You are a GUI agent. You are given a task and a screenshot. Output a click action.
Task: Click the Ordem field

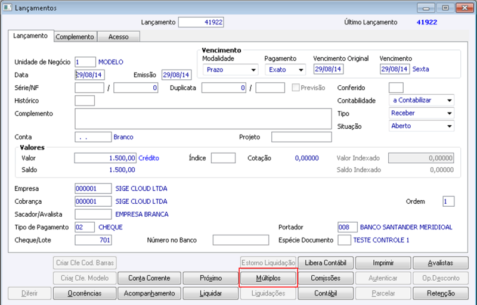click(x=448, y=201)
